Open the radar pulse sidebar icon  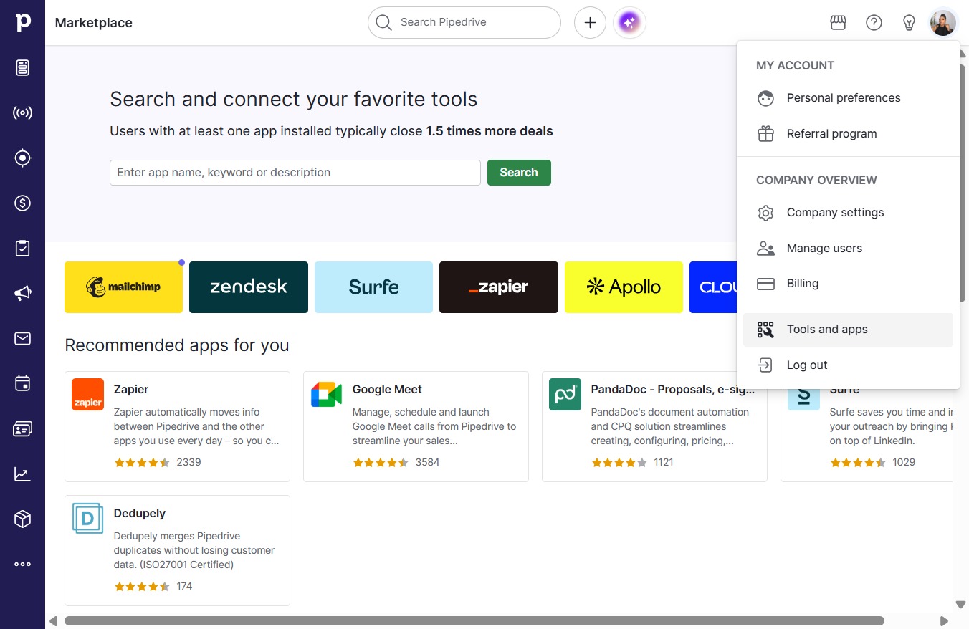[22, 113]
